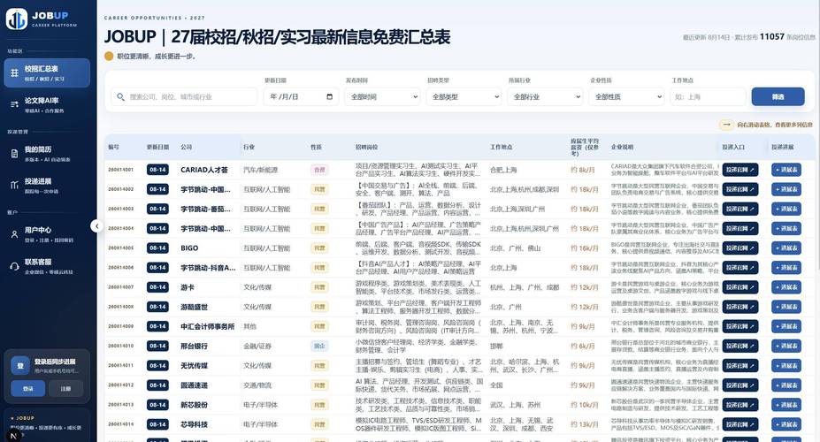This screenshot has width=820, height=442.
Task: Click 投递官网 for the BIGO row
Action: tap(740, 248)
